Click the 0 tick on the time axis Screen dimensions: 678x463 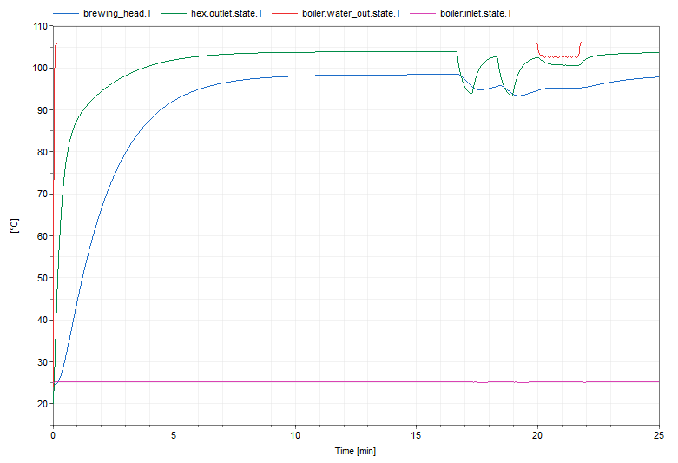pos(54,435)
